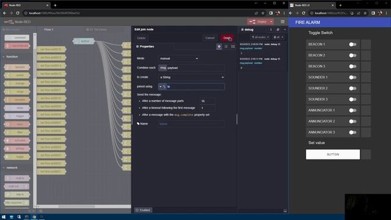Select node appearance icon tab
The width and height of the screenshot is (391, 220).
point(233,46)
